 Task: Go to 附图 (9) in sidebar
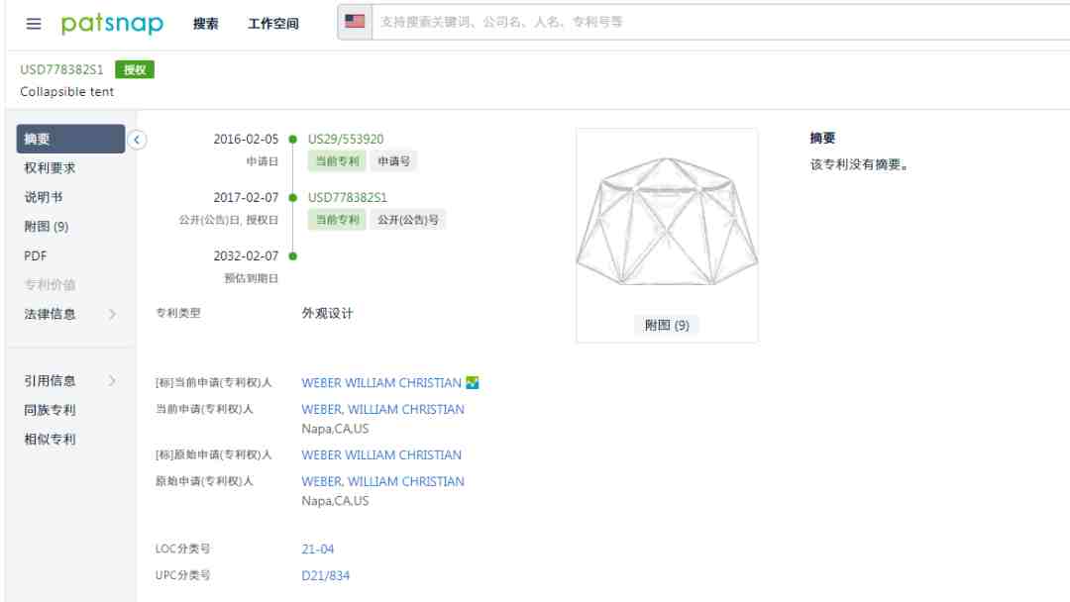47,227
